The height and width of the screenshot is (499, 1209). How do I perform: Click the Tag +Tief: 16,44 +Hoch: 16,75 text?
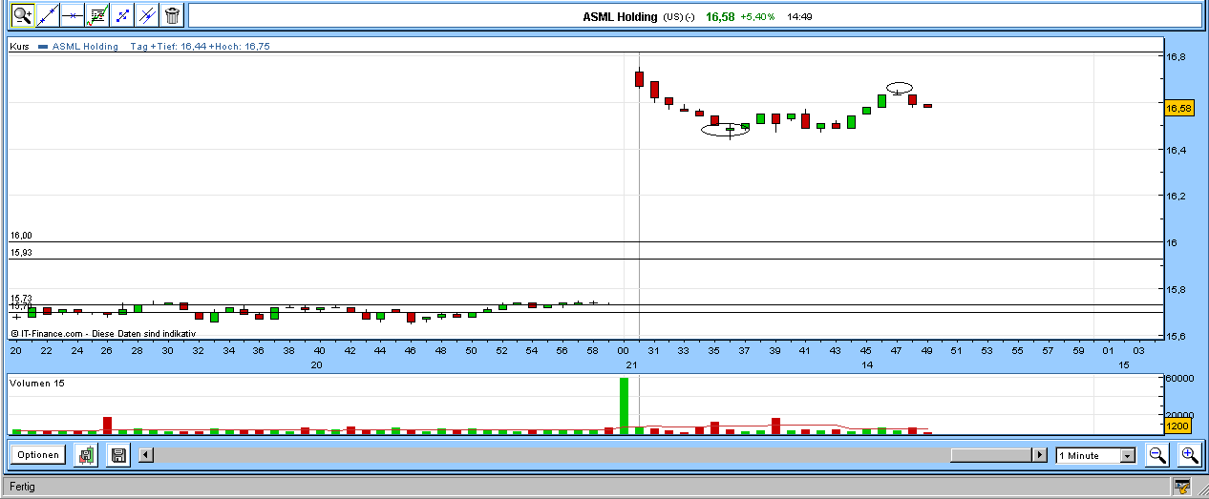point(200,46)
